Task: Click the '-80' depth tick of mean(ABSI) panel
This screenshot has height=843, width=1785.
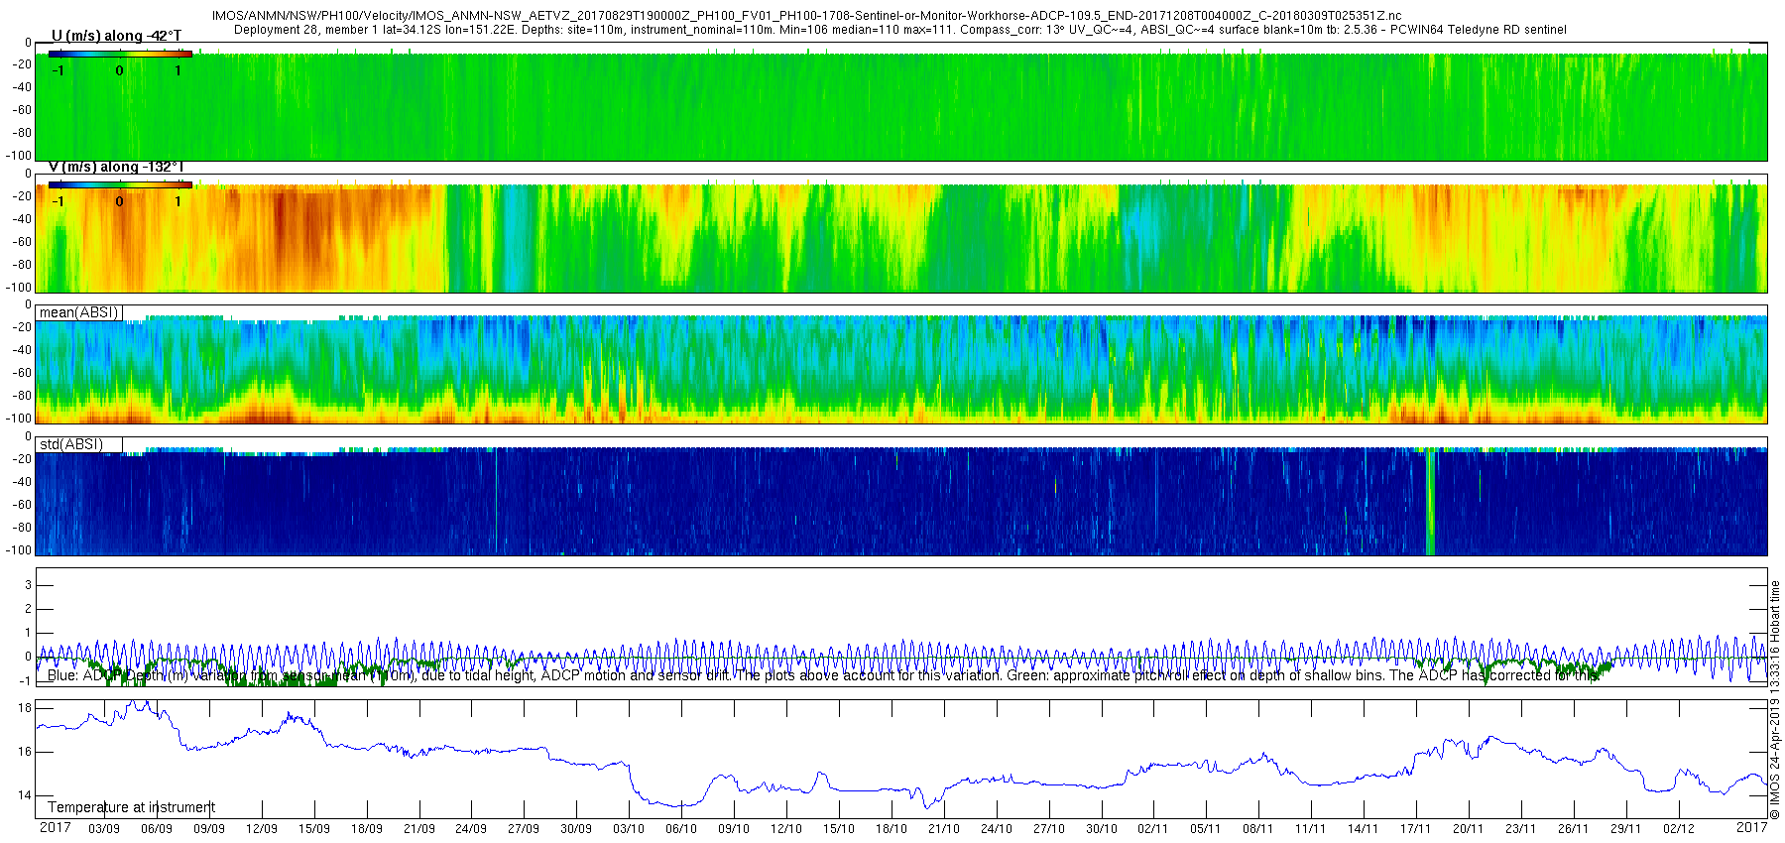Action: (21, 396)
